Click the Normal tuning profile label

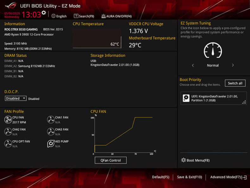click(213, 65)
